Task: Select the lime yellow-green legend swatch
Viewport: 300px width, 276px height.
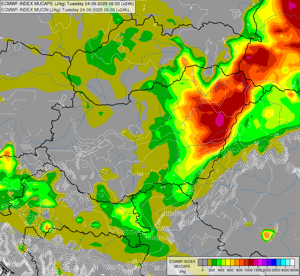Action: (x=223, y=262)
